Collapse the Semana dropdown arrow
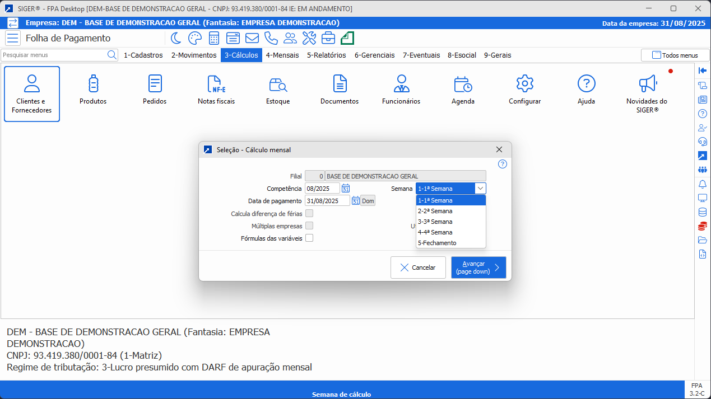This screenshot has width=711, height=399. (x=480, y=189)
